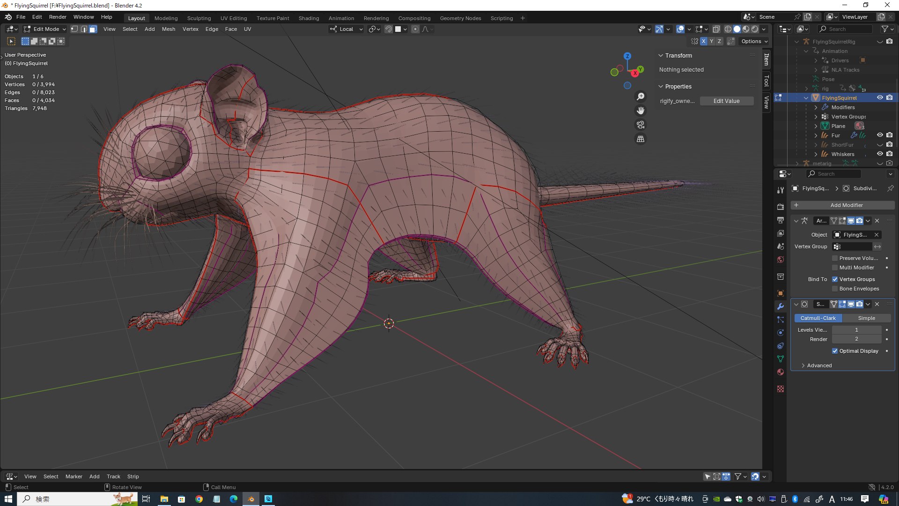Click the Edit Value button
This screenshot has width=899, height=506.
[726, 101]
